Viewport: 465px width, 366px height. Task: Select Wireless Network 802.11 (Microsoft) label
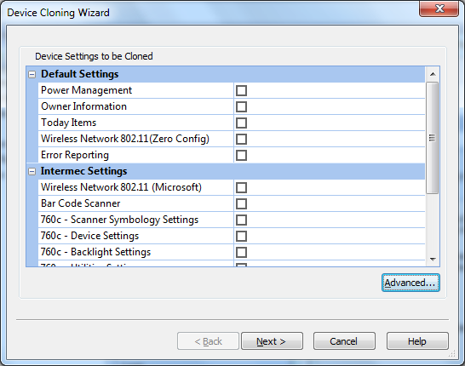coord(121,187)
